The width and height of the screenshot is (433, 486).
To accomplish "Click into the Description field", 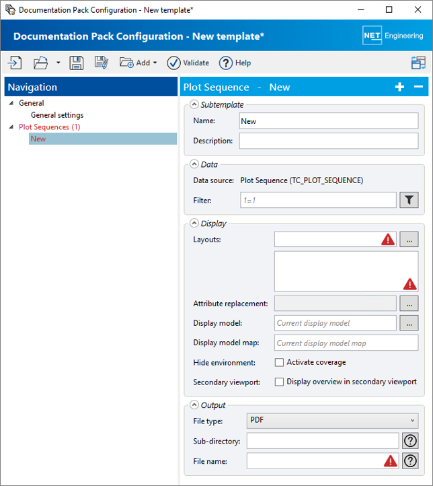I will pos(329,141).
